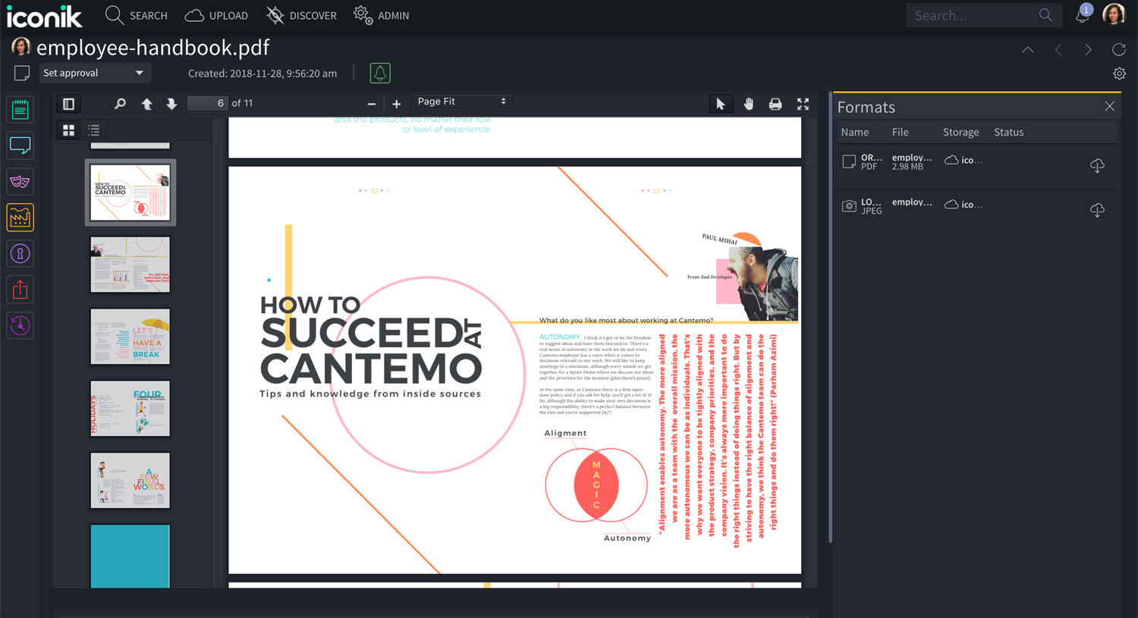Select the How to Succeed page thumbnail
The width and height of the screenshot is (1138, 618).
[x=130, y=193]
